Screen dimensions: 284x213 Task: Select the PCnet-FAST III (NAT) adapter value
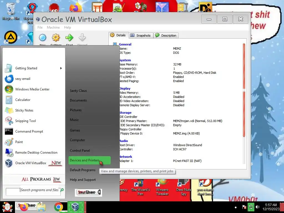pyautogui.click(x=187, y=161)
